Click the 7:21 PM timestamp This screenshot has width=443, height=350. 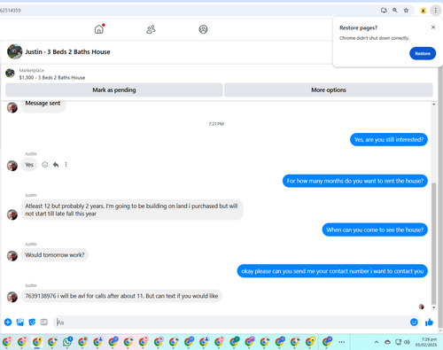coord(216,124)
